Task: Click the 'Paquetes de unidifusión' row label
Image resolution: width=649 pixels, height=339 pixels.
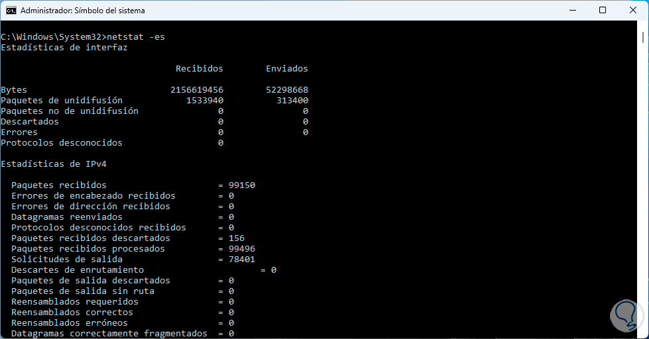Action: [x=62, y=101]
